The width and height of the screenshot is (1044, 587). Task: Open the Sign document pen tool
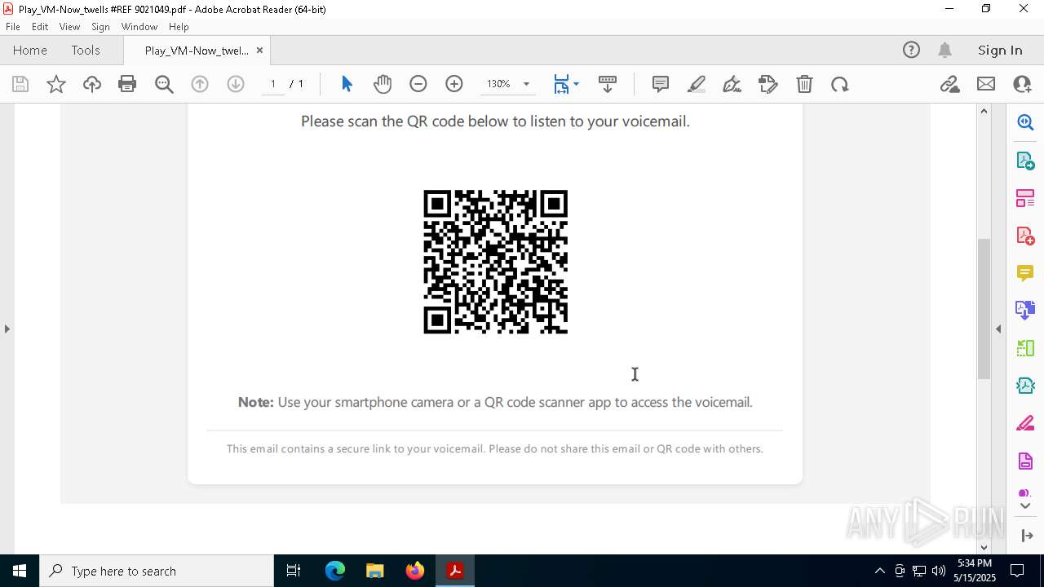point(732,84)
